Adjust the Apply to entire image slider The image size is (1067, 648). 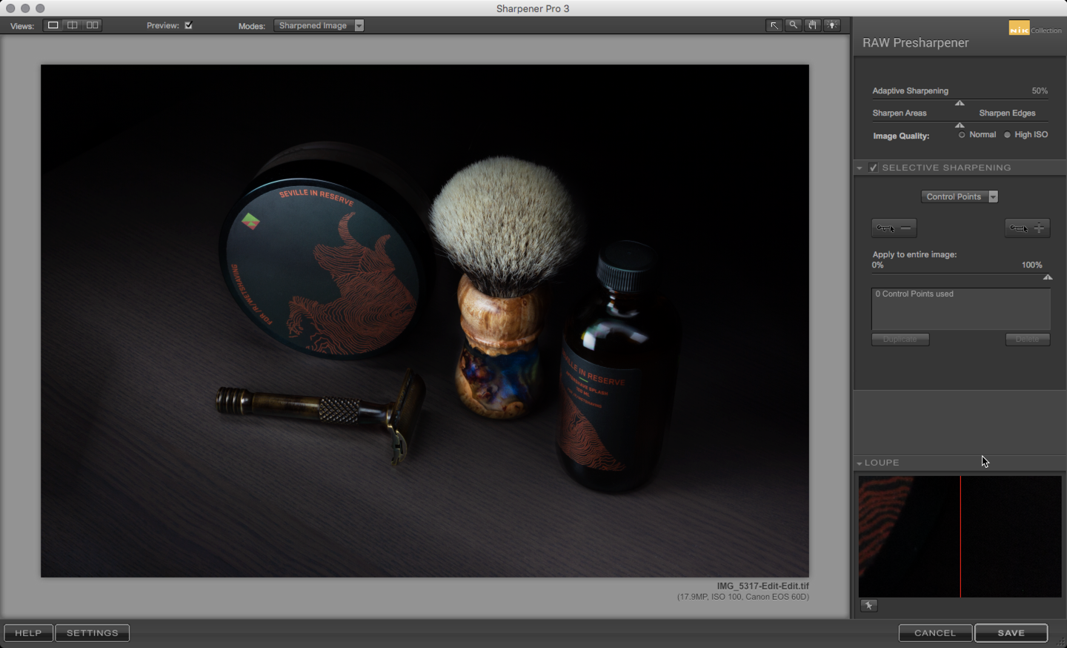click(1048, 277)
